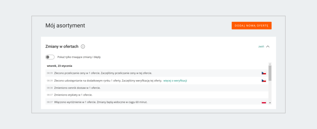
Task: Click Czech flag on the price recalculation row
Action: (264, 73)
